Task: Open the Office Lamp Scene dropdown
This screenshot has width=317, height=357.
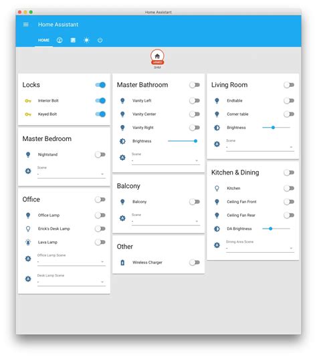Action: [x=72, y=260]
